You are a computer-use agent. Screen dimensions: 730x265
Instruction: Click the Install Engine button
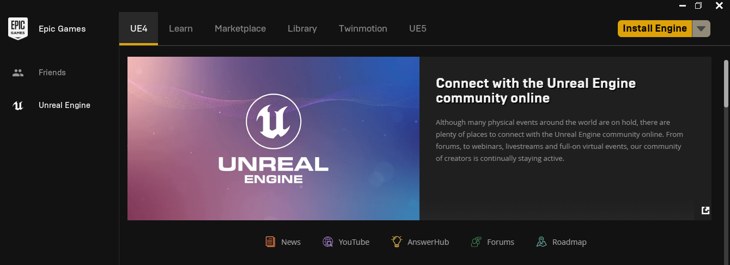655,28
